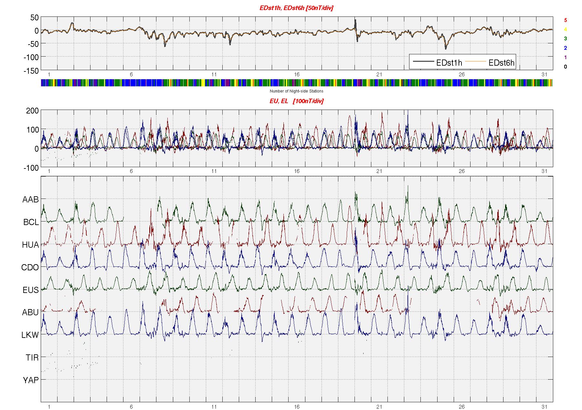Click 'Number of Night-side Stations' caption
The height and width of the screenshot is (410, 582).
click(x=296, y=91)
